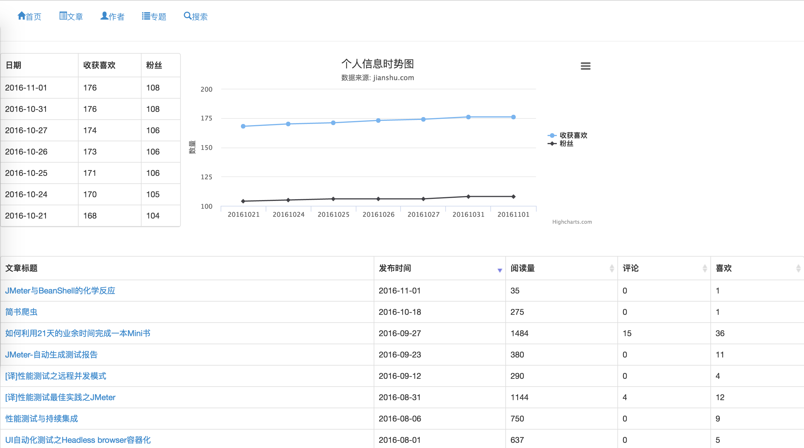
Task: Open article 如何利用21天的业余时间完成一本Mini书
Action: tap(77, 333)
